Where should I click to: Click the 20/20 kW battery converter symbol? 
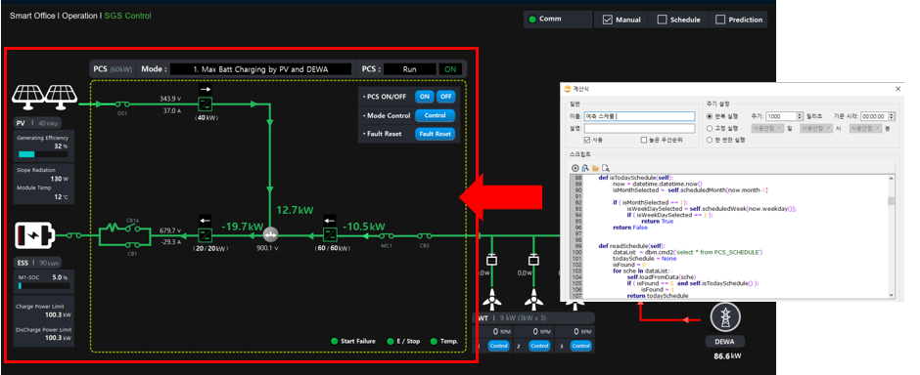tap(205, 235)
